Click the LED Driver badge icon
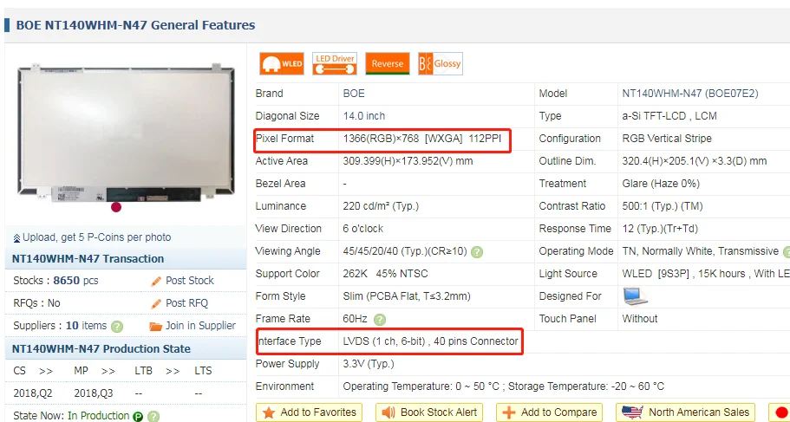790x422 pixels. 335,64
